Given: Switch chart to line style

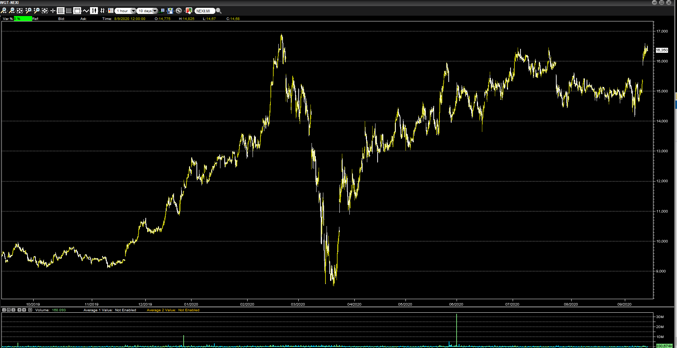Looking at the screenshot, I should [86, 11].
